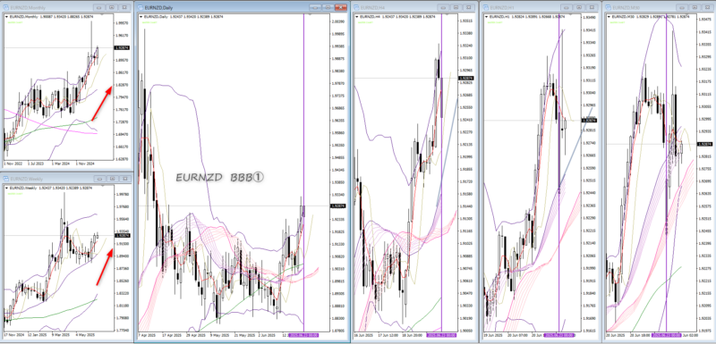The image size is (716, 344).
Task: Maximize the EURNZD,M30 chart window
Action: click(x=695, y=8)
